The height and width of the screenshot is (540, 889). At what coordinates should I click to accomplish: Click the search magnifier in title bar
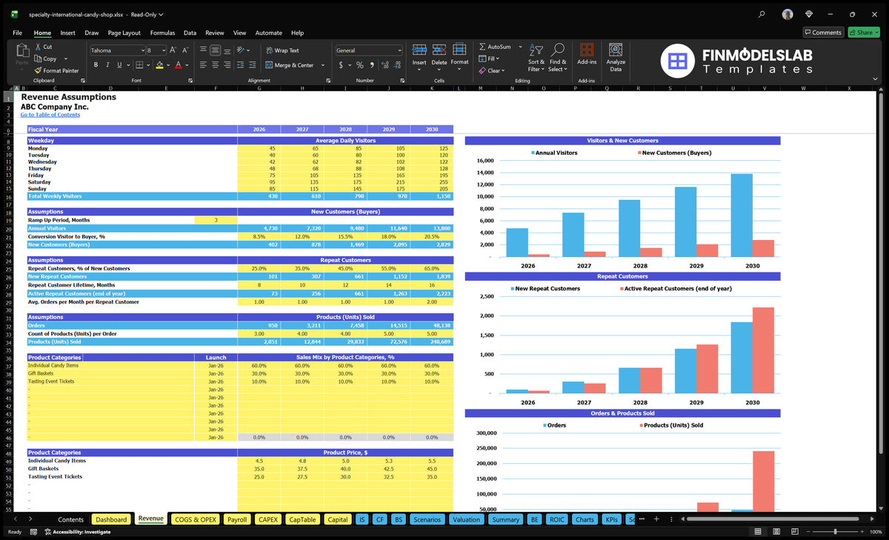pyautogui.click(x=762, y=14)
